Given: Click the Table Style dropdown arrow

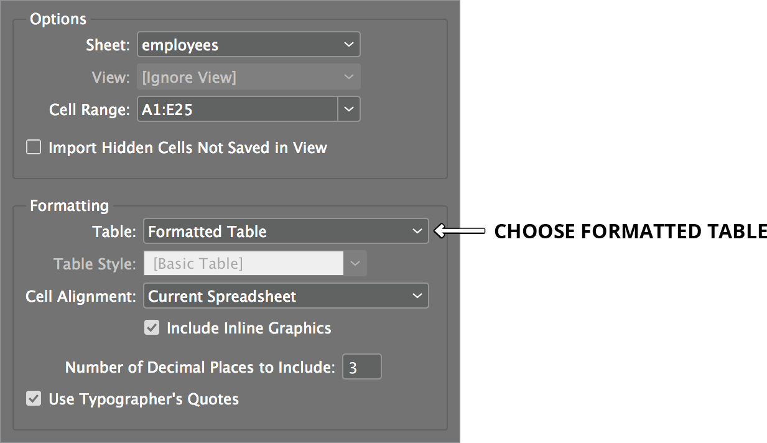Looking at the screenshot, I should tap(355, 263).
